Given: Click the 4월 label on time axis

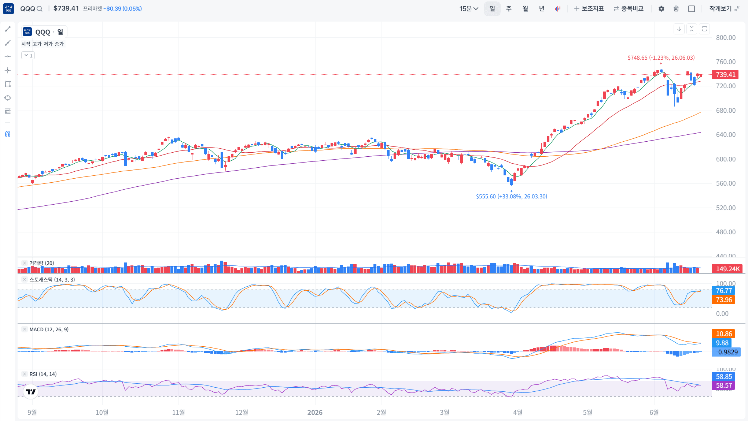Looking at the screenshot, I should coord(517,413).
